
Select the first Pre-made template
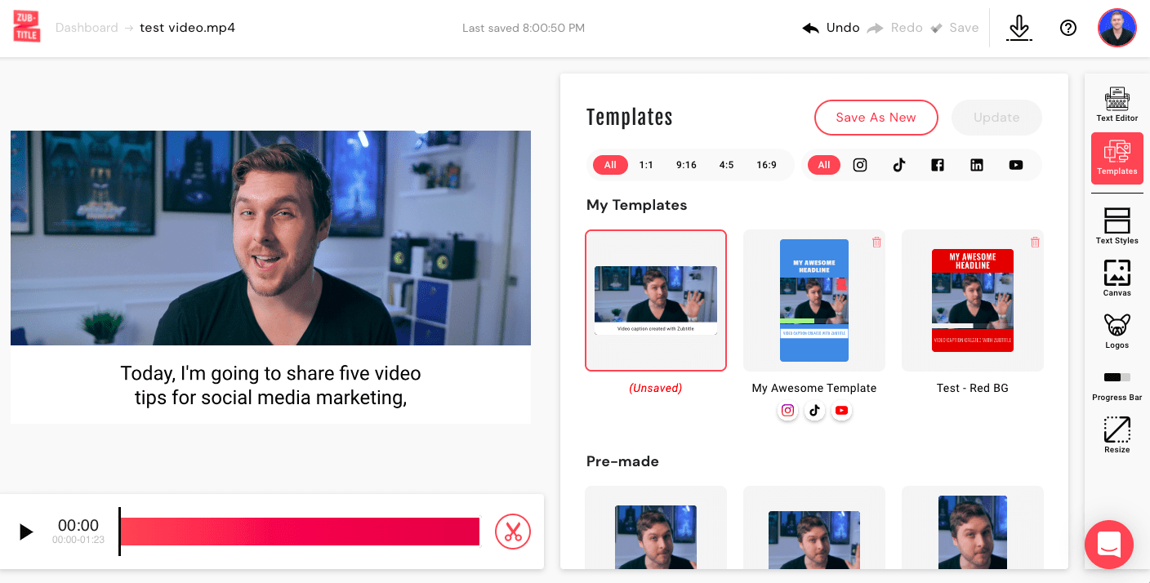click(x=656, y=527)
